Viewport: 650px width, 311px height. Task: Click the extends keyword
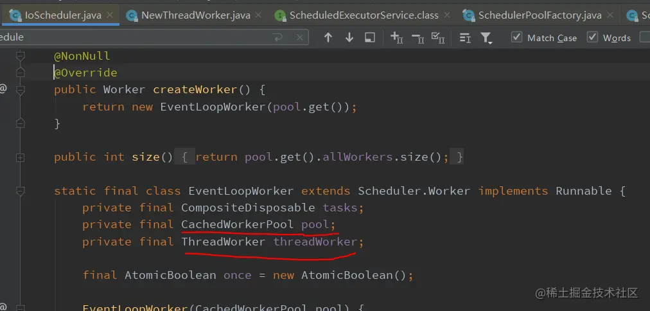click(326, 191)
